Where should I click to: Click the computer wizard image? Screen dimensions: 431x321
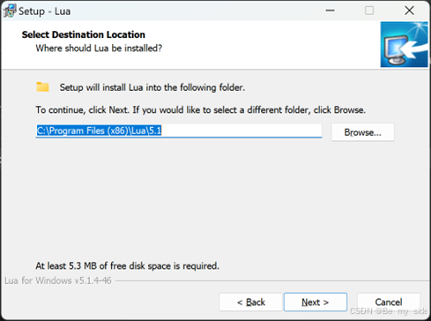(x=404, y=44)
